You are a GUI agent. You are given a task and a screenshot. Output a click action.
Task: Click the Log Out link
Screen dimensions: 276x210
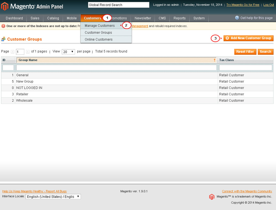269,5
